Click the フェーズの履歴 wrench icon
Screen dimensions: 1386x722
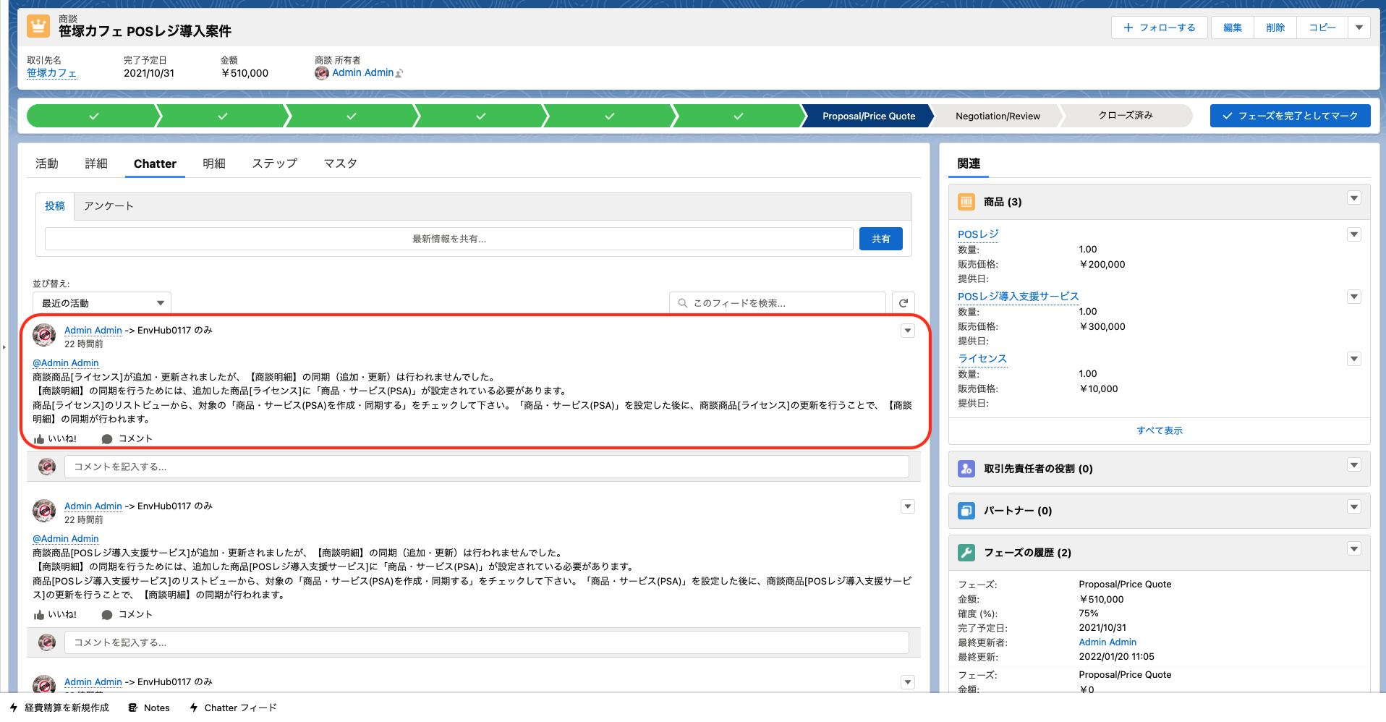(966, 553)
